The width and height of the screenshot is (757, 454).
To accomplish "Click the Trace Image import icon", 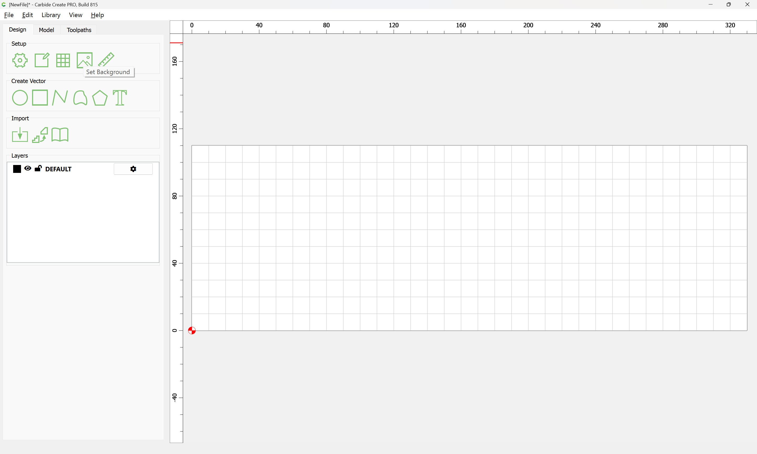I will 40,135.
